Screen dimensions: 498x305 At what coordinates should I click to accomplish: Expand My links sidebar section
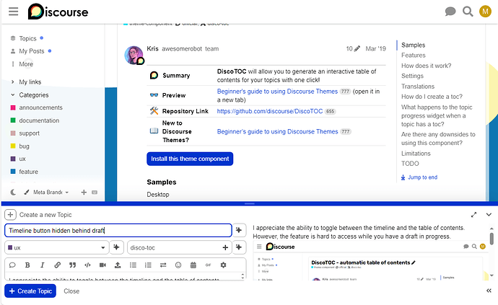coord(26,82)
